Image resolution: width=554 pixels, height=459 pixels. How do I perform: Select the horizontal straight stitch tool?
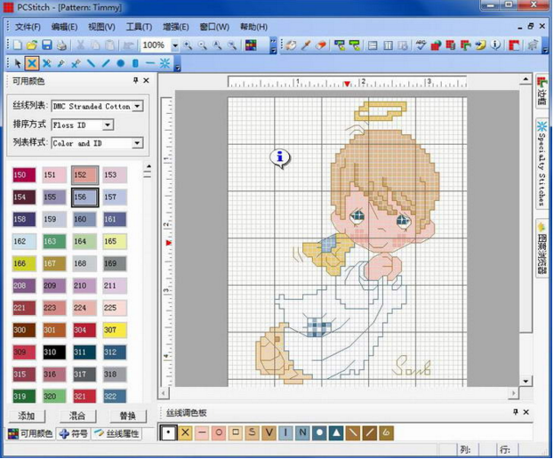(150, 64)
